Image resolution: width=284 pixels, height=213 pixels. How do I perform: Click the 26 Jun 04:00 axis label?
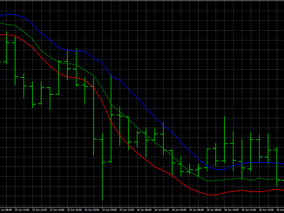pyautogui.click(x=179, y=210)
